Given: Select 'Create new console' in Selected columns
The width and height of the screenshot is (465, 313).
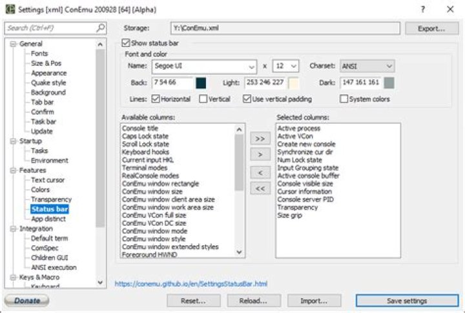Looking at the screenshot, I should point(306,144).
